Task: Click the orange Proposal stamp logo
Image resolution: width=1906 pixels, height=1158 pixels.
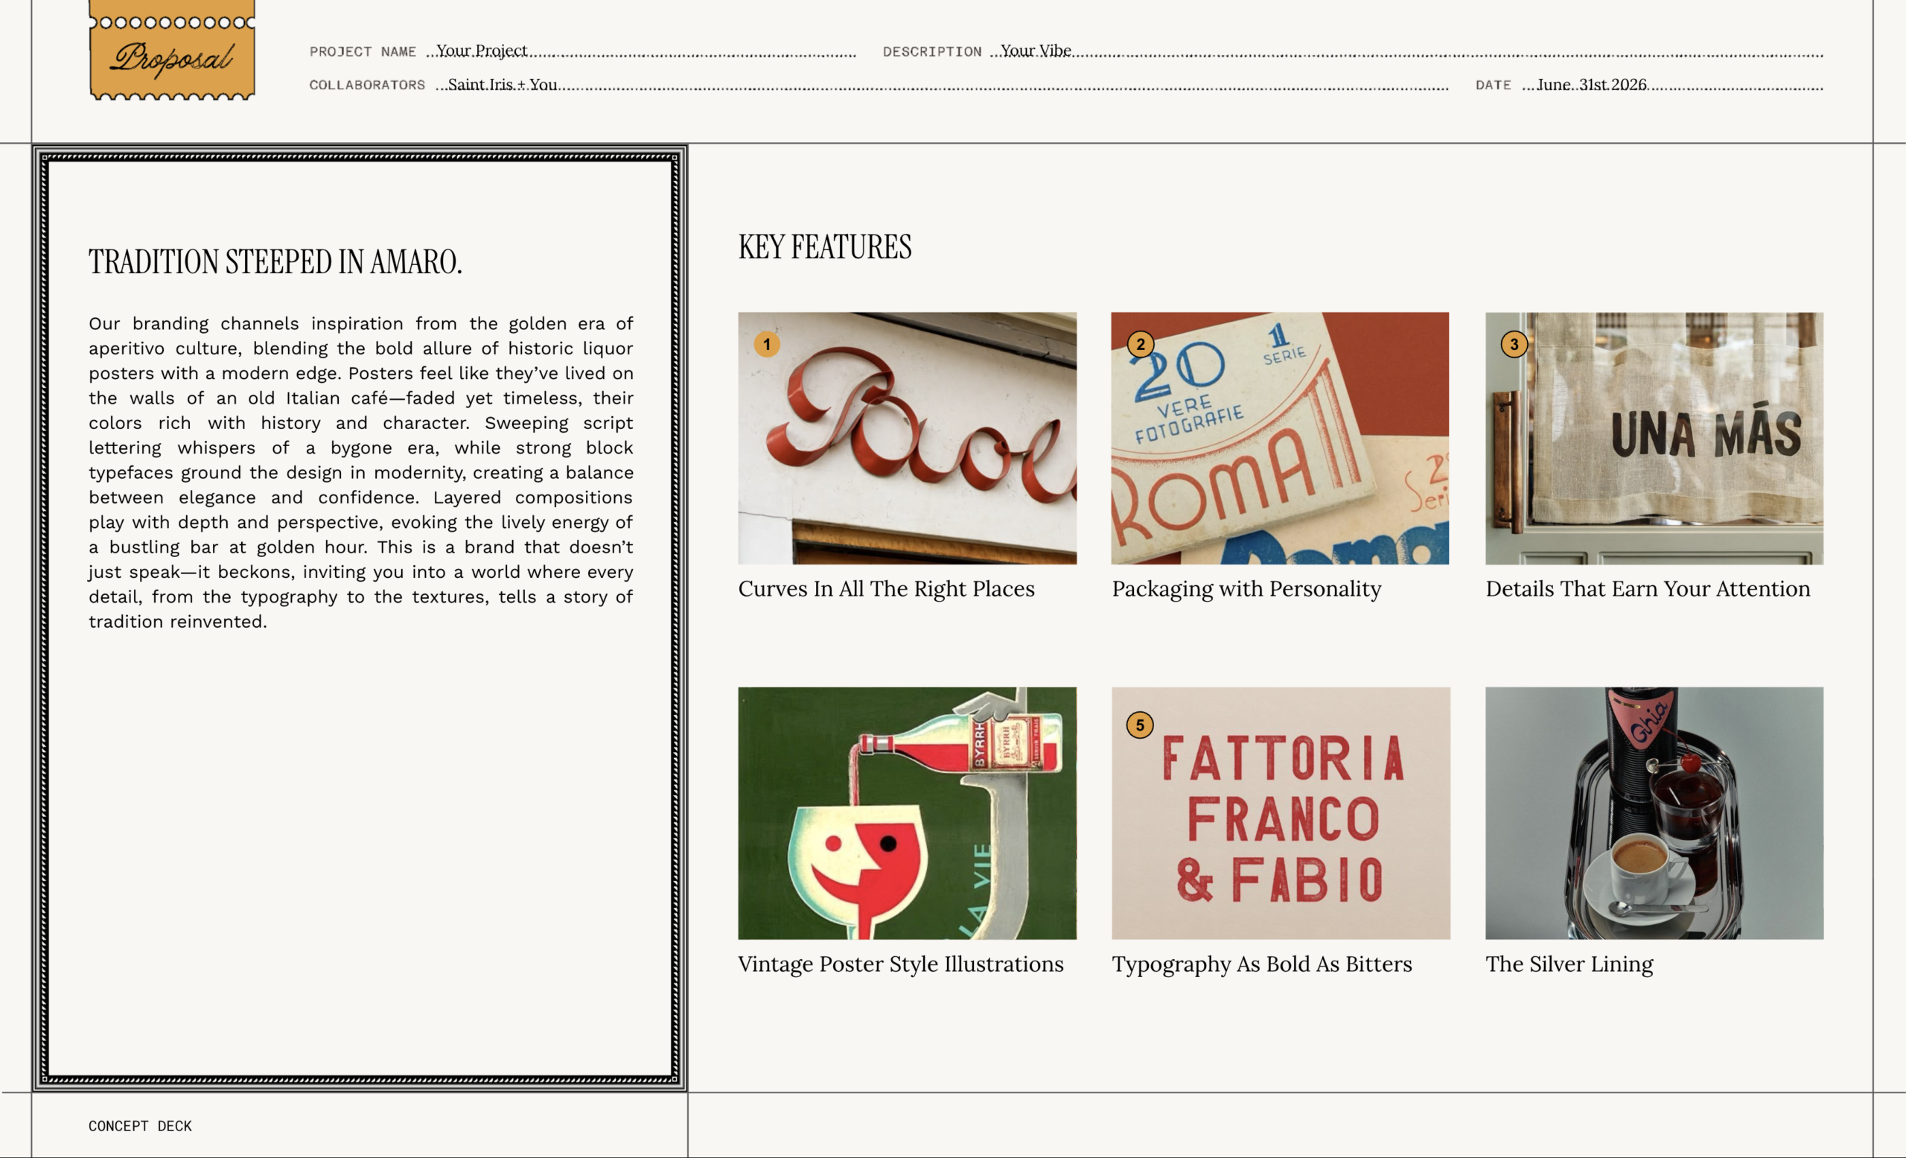Action: point(172,51)
